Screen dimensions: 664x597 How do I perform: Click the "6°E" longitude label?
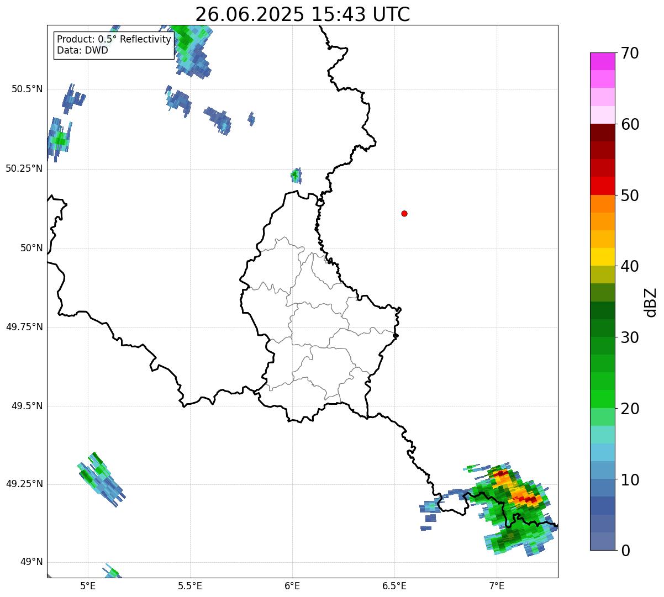(292, 585)
